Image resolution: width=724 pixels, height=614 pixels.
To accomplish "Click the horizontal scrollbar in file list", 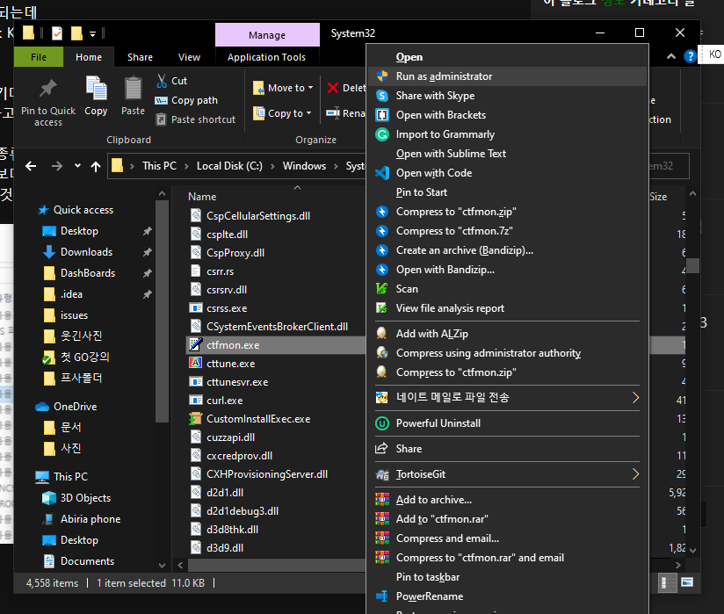I will [276, 565].
